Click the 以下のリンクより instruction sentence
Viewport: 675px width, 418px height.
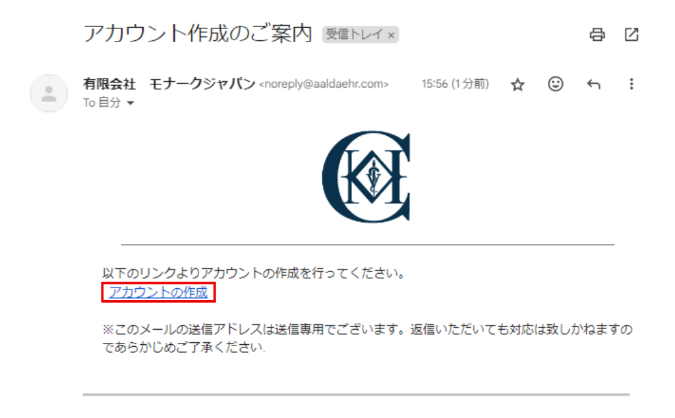click(254, 274)
